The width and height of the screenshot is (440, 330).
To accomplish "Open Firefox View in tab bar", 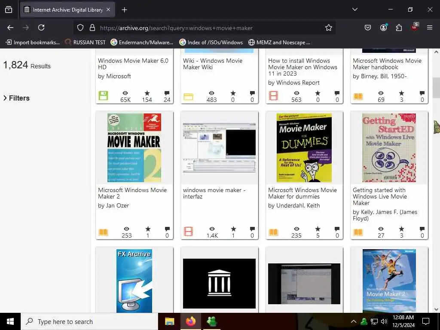I will click(9, 10).
